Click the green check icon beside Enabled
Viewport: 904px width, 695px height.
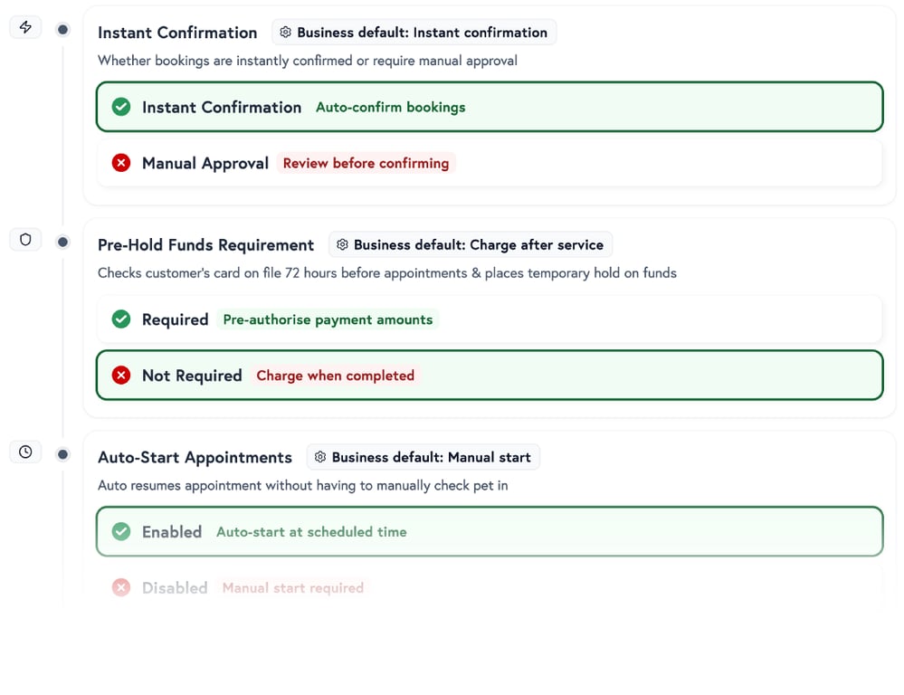121,532
